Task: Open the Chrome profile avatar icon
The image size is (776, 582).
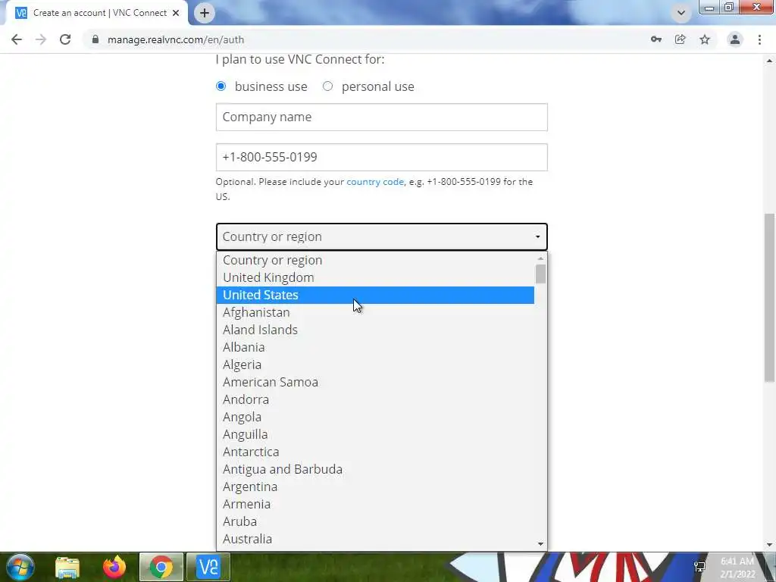Action: tap(735, 39)
